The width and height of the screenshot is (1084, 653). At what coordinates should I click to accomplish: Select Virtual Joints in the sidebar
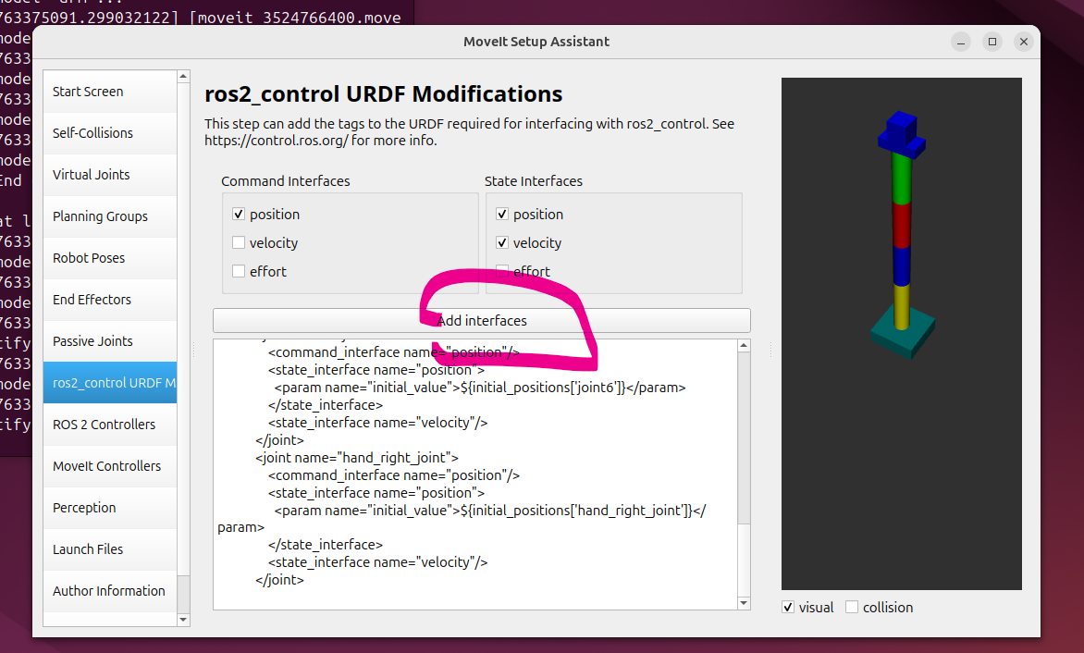click(110, 174)
